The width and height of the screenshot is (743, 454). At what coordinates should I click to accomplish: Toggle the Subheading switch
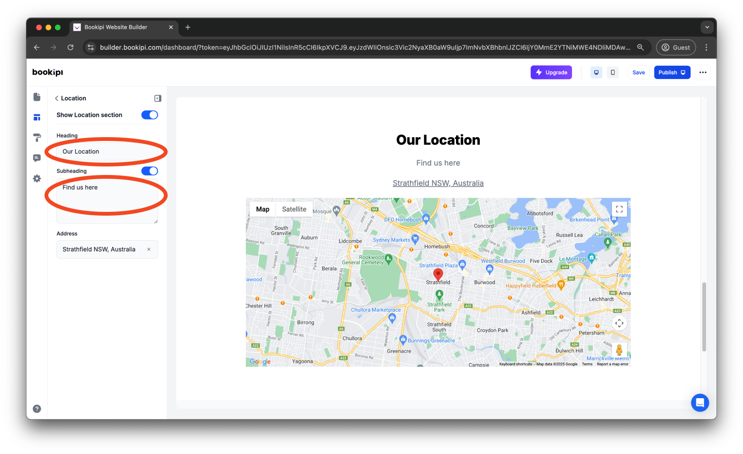150,171
